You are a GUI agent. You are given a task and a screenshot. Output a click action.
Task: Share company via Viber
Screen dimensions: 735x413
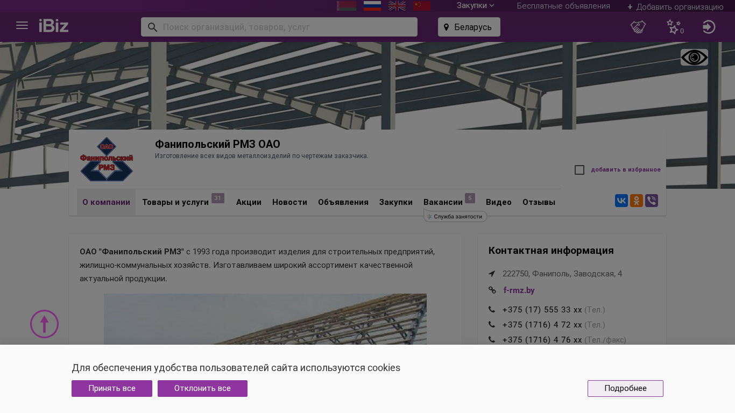click(652, 201)
